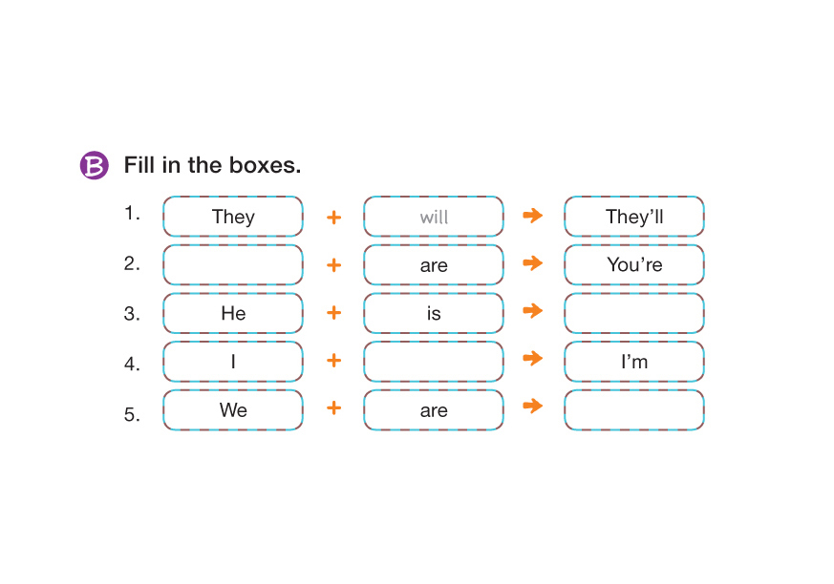This screenshot has height=584, width=834.
Task: Click the 'Fill in the boxes.' heading
Action: click(212, 165)
